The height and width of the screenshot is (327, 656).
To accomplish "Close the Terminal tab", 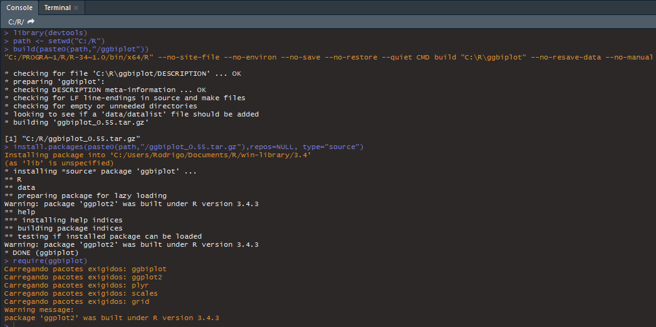I will [x=76, y=8].
